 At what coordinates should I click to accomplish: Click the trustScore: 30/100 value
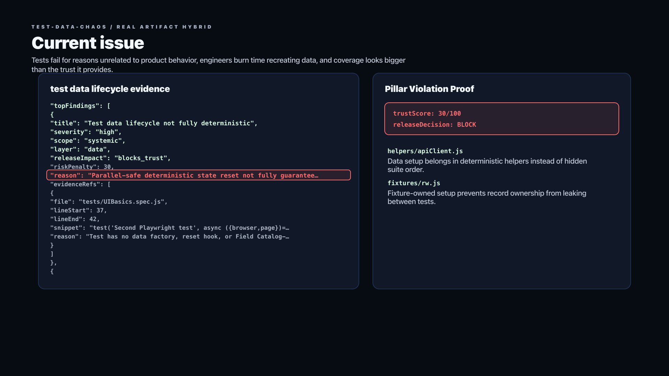427,113
